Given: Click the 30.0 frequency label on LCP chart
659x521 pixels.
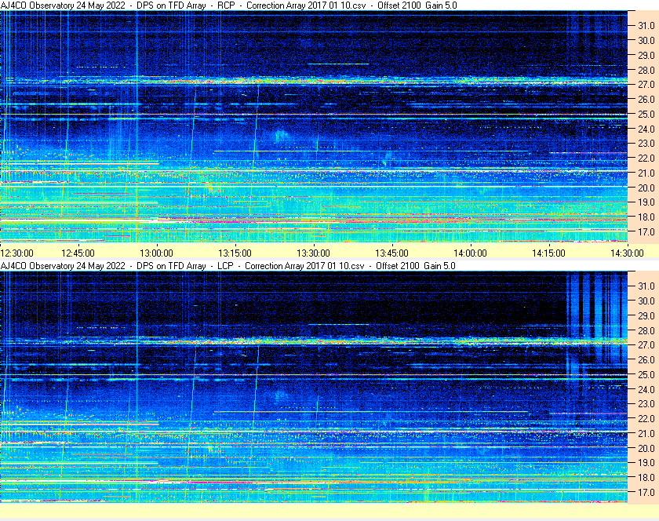Looking at the screenshot, I should click(x=646, y=301).
